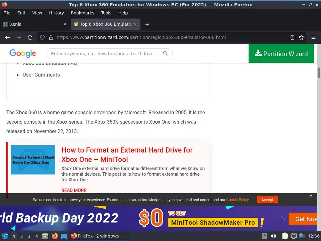
Task: Click READ MORE under the Xbox One article
Action: [x=74, y=190]
